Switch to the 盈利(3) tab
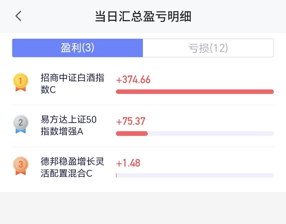This screenshot has height=224, width=286. tap(77, 48)
